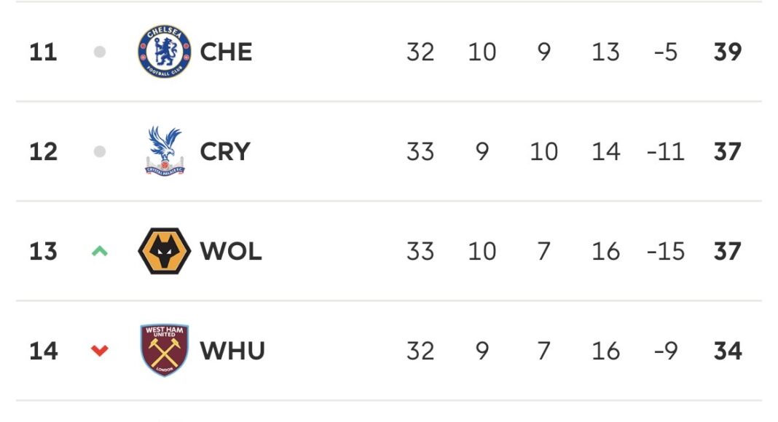The image size is (778, 422).
Task: Select position number 12 in the table
Action: pos(43,151)
